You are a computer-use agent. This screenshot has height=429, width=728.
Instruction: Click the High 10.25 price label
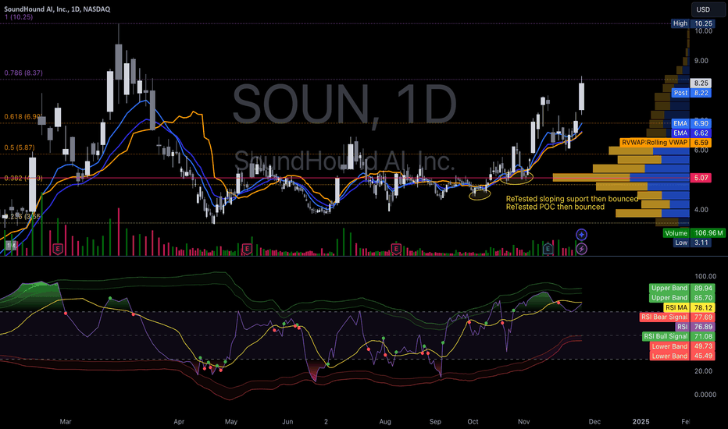(x=692, y=23)
